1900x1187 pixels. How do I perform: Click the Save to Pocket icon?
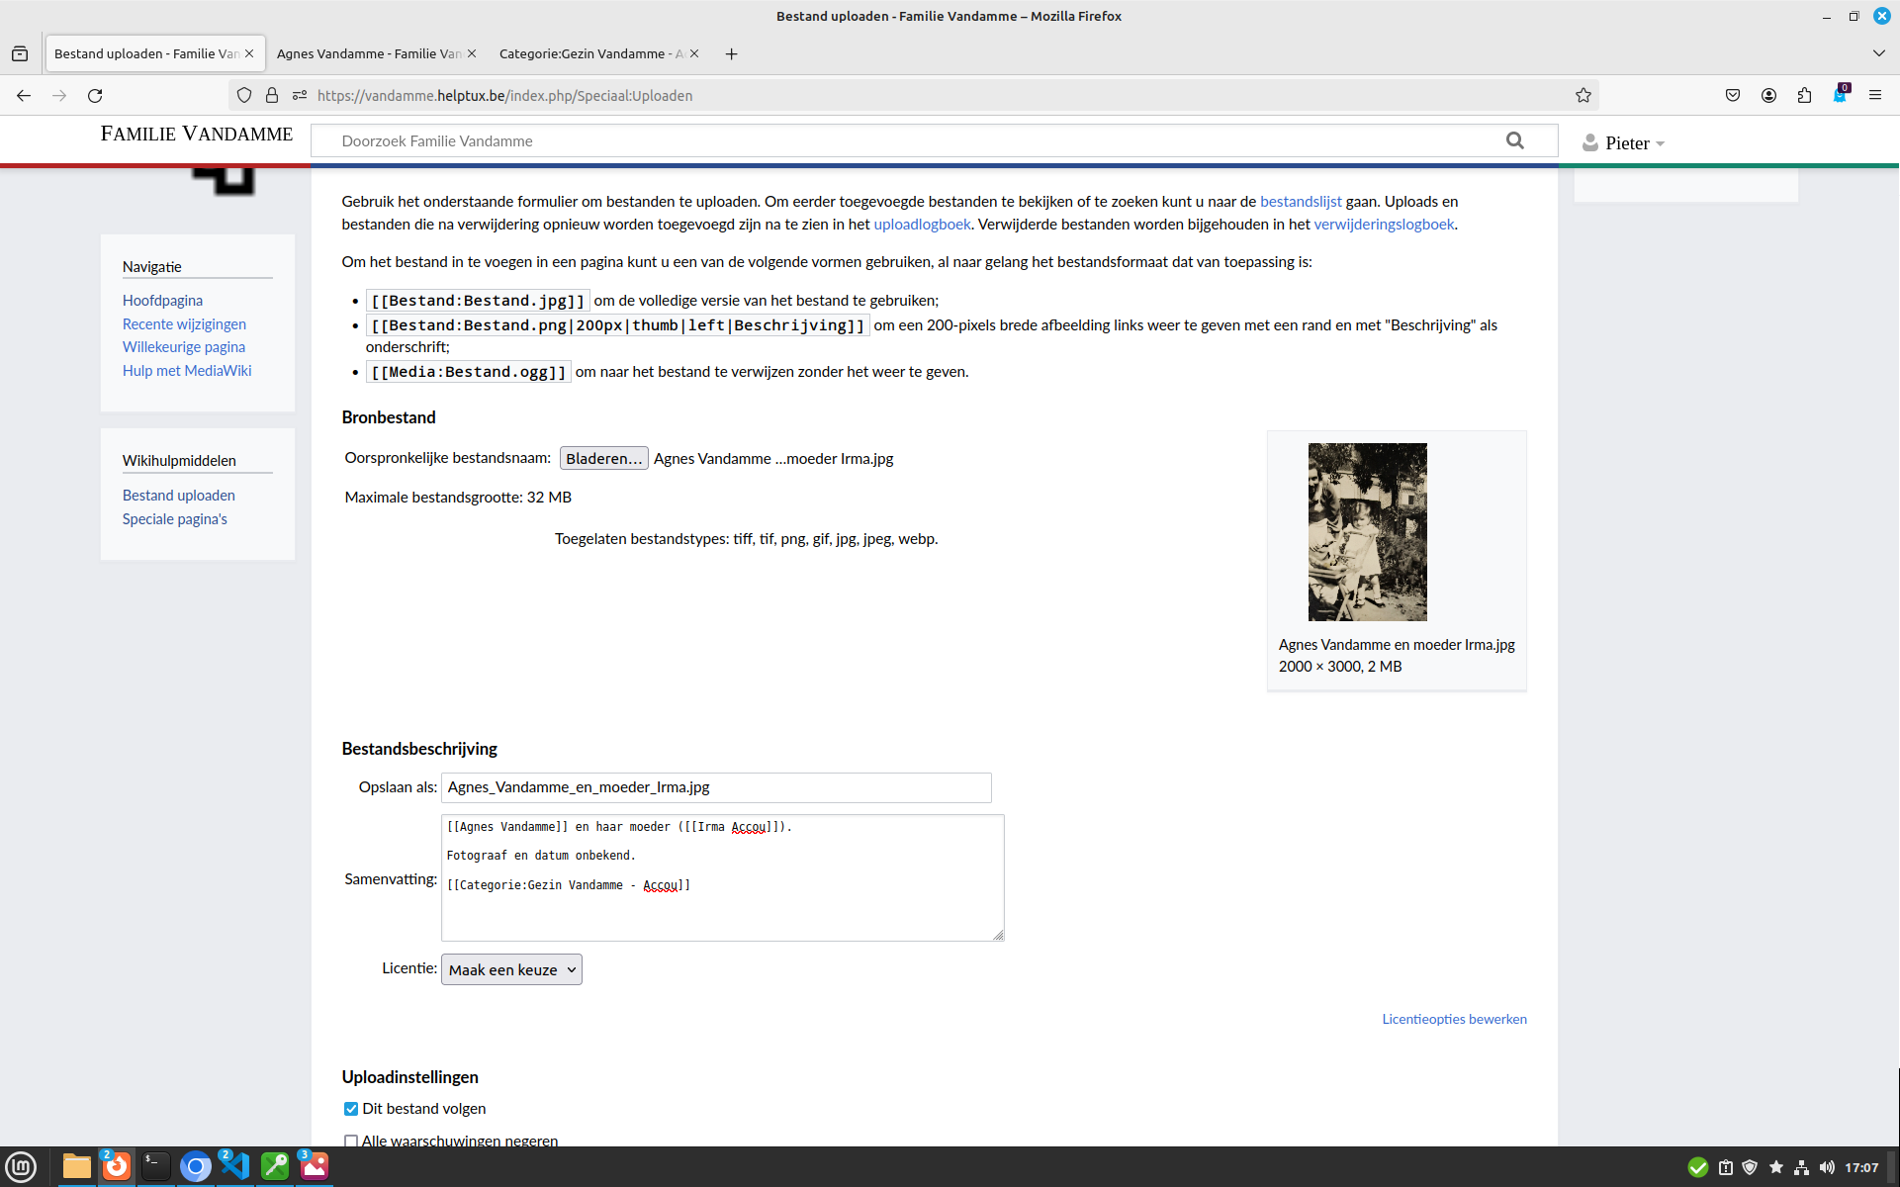[1733, 95]
